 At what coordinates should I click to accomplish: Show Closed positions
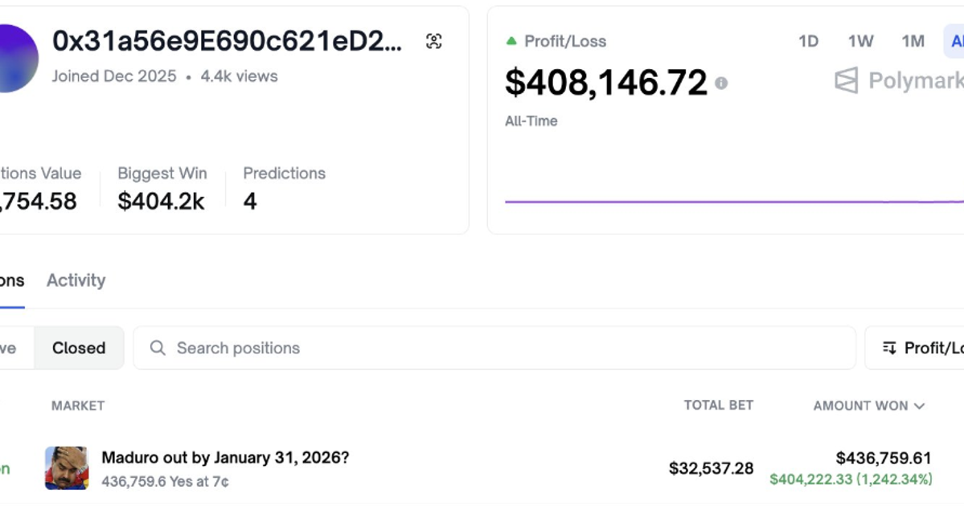(x=79, y=348)
